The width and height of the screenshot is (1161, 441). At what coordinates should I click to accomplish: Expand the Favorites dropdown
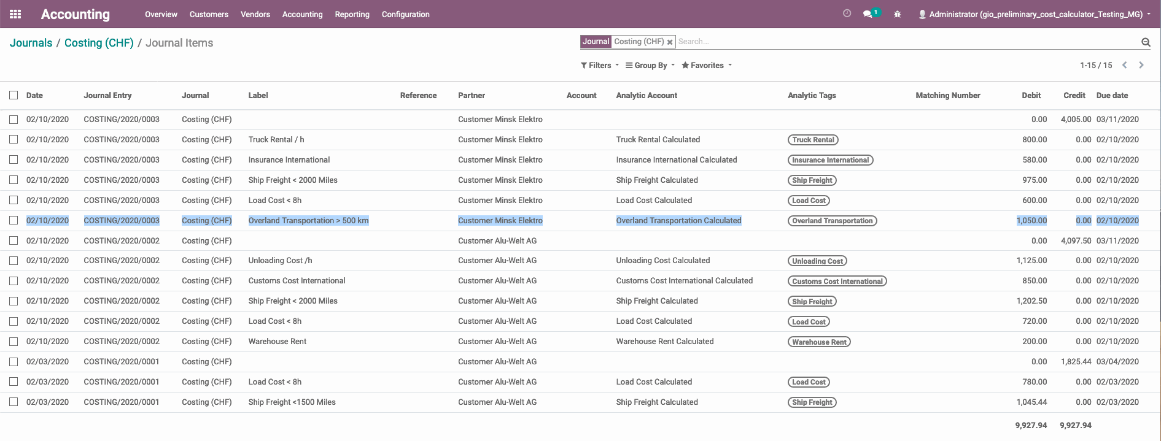(706, 66)
